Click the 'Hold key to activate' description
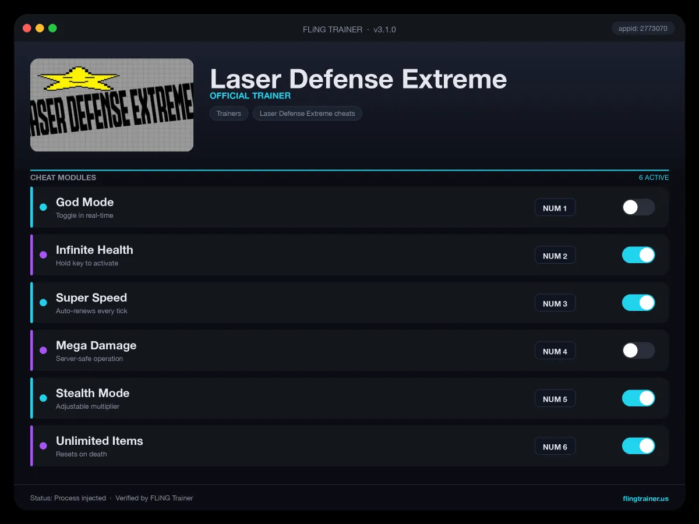 pos(87,263)
